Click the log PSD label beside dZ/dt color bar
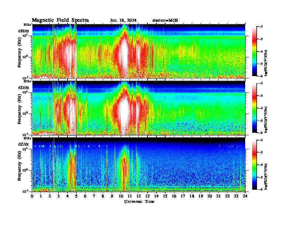 pyautogui.click(x=266, y=176)
